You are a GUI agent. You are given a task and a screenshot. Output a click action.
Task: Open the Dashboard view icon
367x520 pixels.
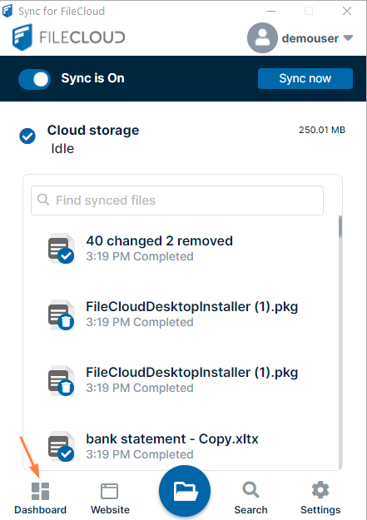coord(40,491)
